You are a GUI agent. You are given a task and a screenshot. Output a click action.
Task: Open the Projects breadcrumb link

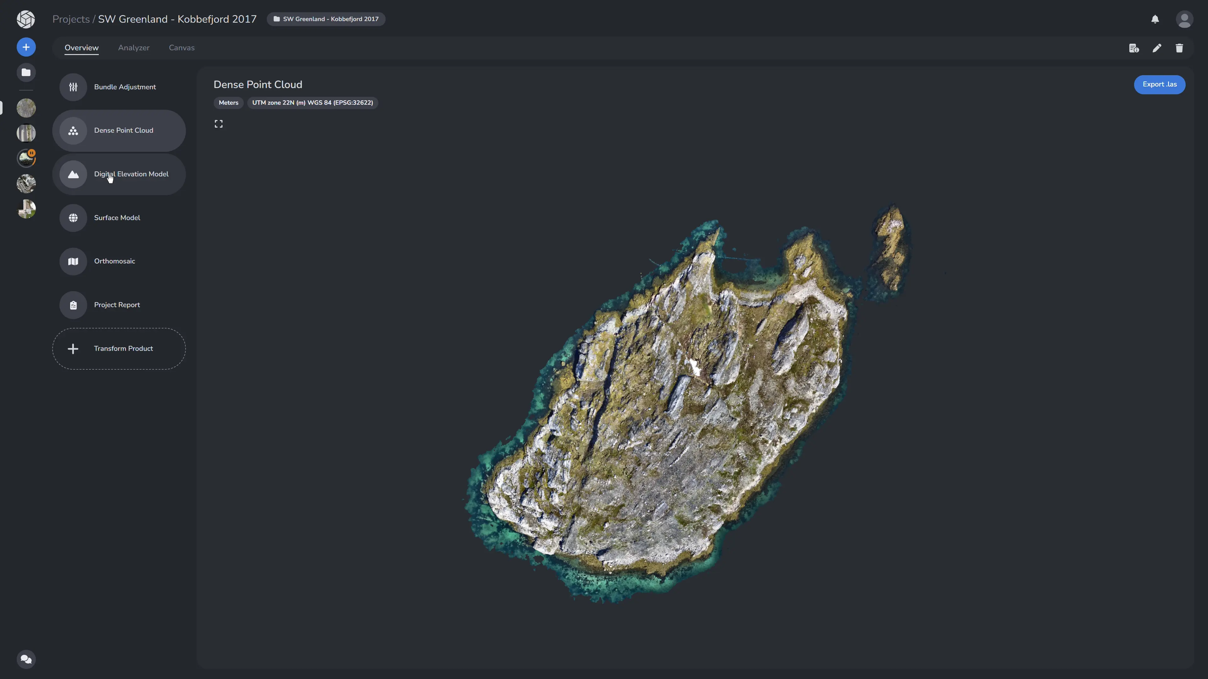71,19
